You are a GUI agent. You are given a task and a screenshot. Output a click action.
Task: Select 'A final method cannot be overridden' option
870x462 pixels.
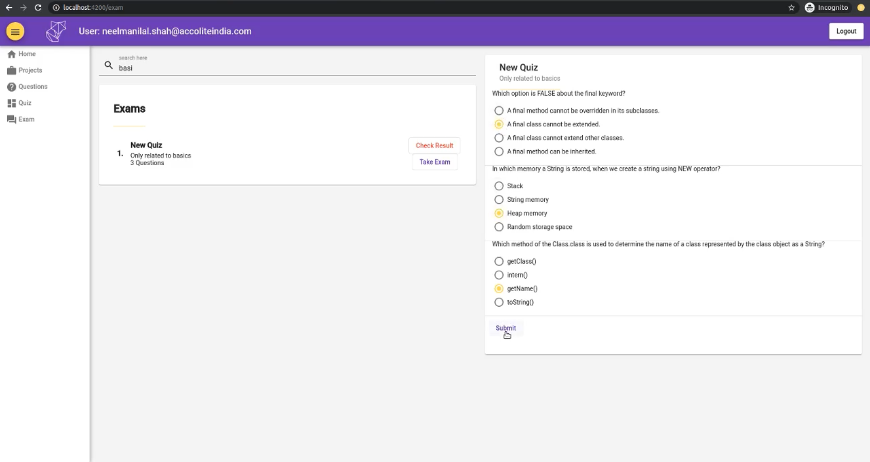click(499, 111)
